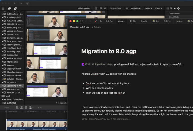Open the Titles and Generators sidebar icon

[x=16, y=8]
